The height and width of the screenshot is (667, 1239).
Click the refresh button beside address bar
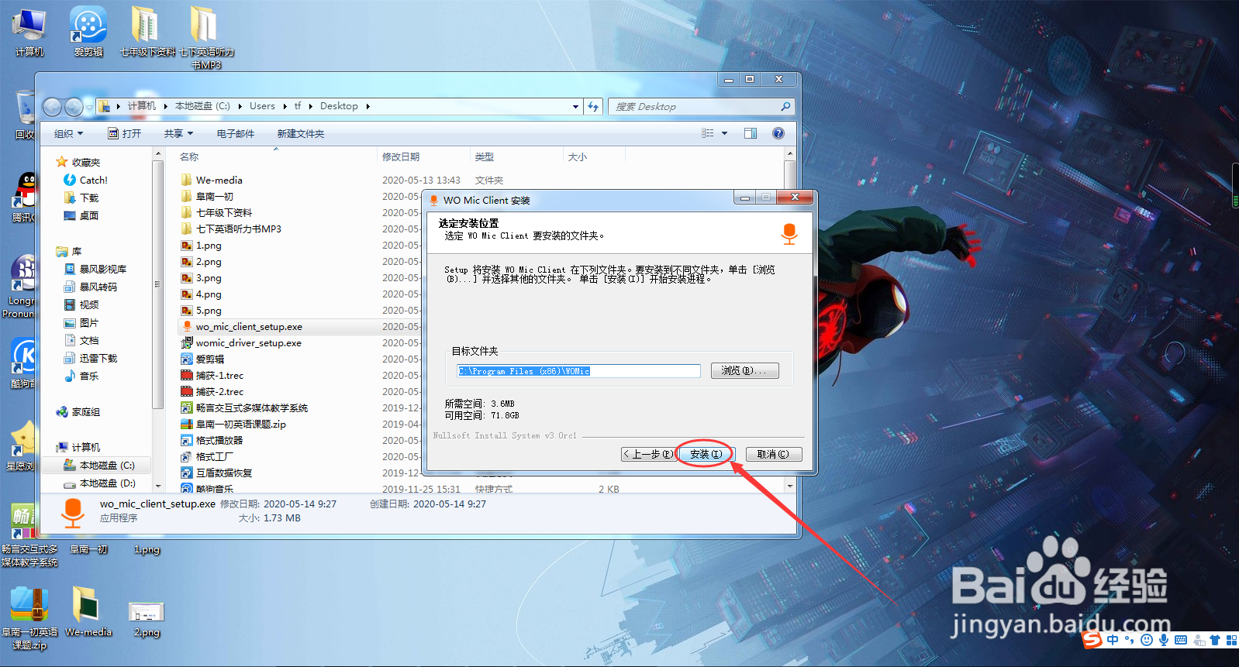tap(593, 107)
